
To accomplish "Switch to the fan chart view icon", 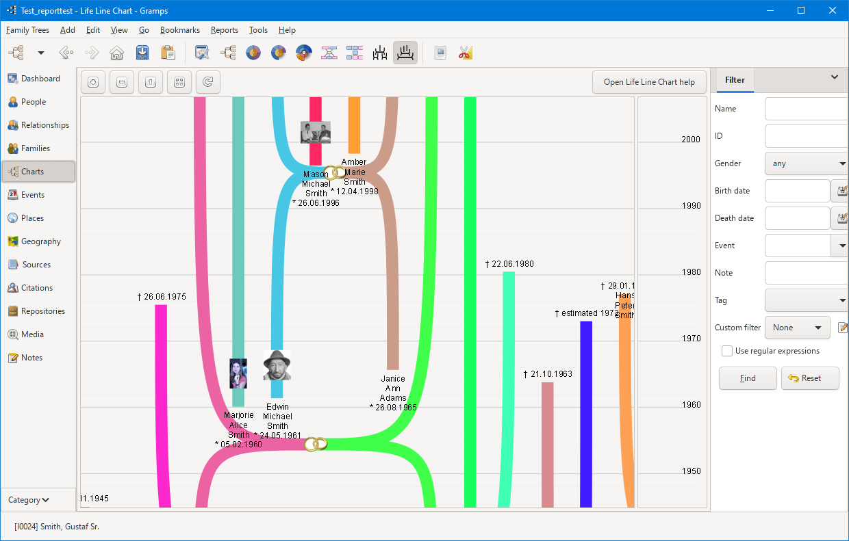I will coord(253,53).
